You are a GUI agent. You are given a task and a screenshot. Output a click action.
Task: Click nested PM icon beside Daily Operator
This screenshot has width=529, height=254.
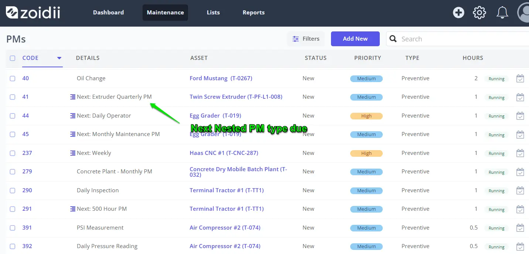73,116
